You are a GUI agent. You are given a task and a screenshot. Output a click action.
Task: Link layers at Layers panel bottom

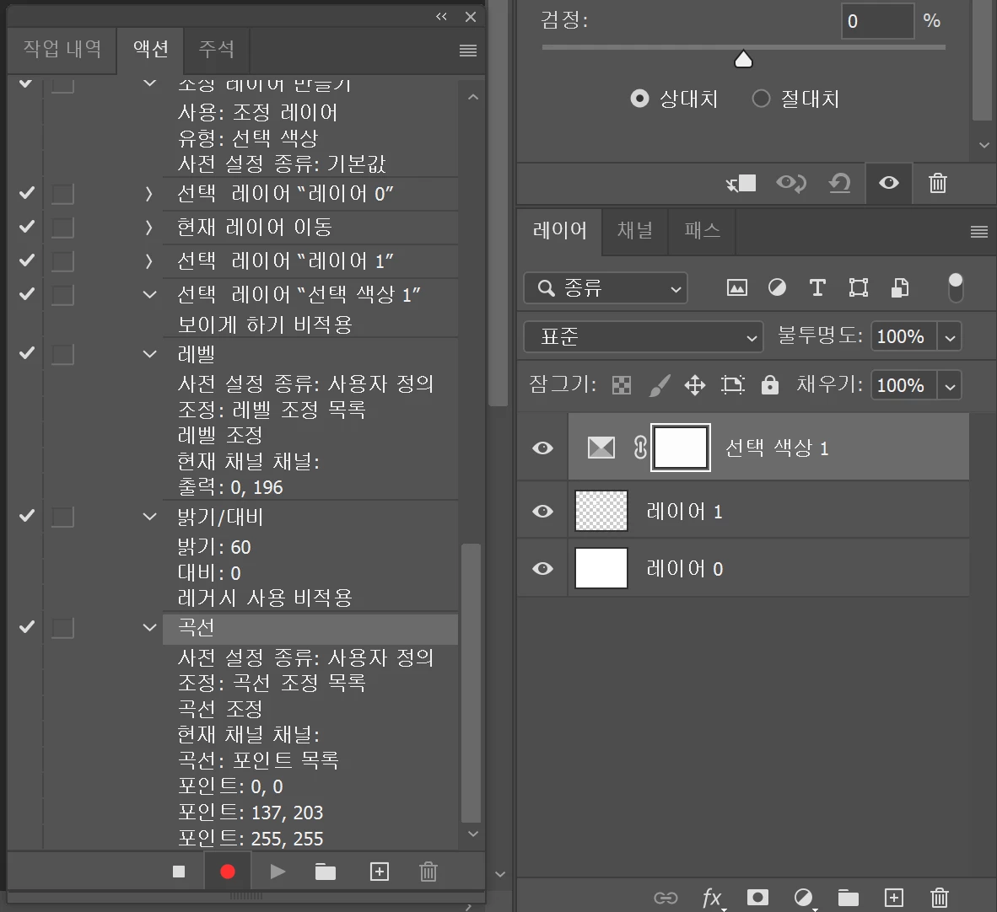coord(666,898)
